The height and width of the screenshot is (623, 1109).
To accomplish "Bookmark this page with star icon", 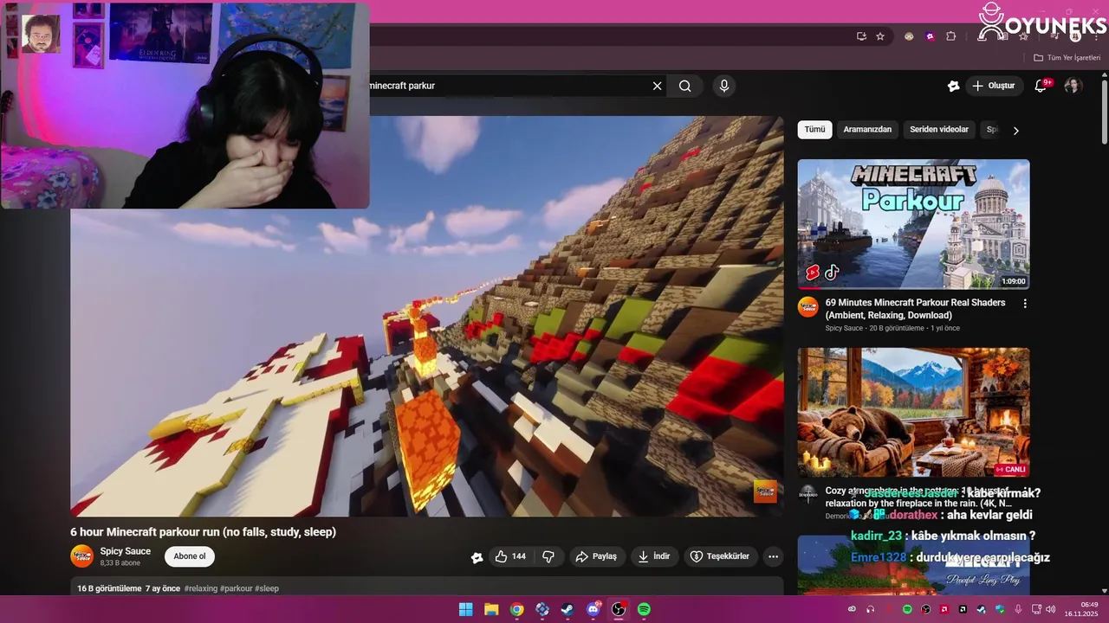I will pyautogui.click(x=880, y=36).
